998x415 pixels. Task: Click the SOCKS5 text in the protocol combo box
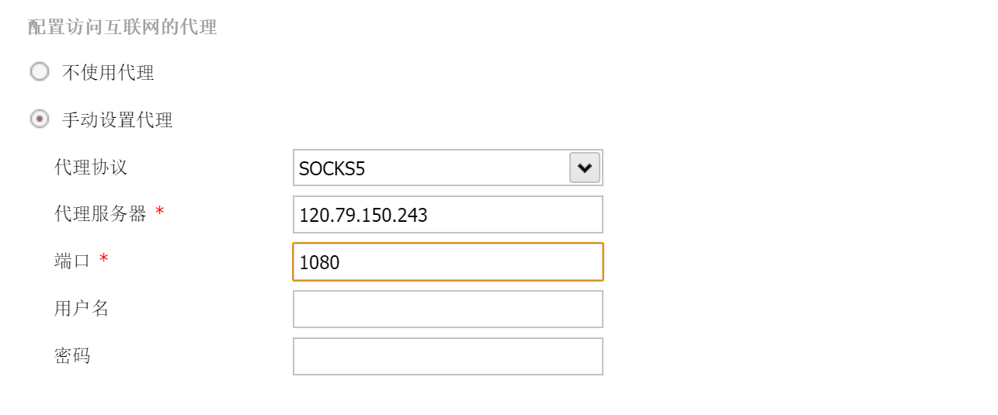click(x=332, y=168)
